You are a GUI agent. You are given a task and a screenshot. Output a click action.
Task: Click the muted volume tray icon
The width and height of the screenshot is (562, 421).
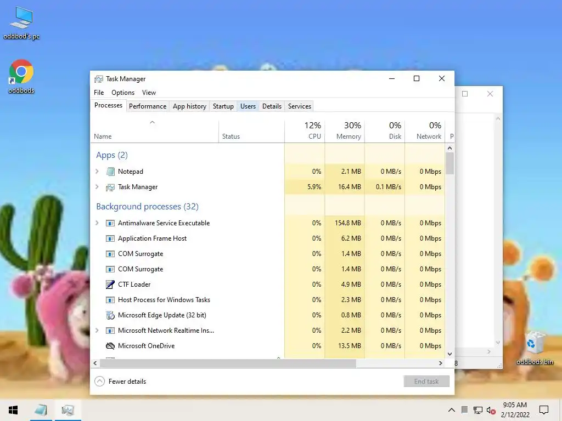pos(491,410)
